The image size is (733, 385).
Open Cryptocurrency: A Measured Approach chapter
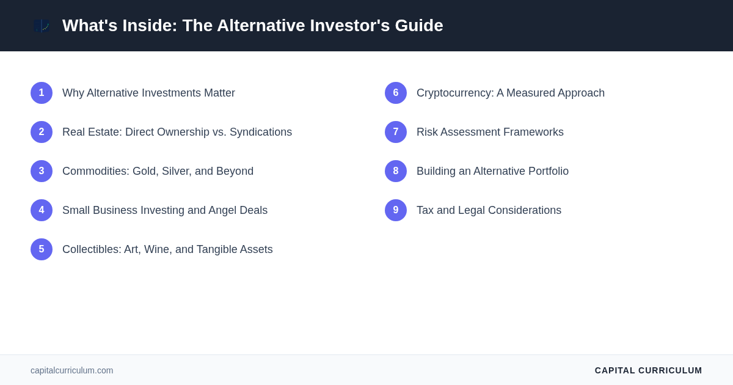click(511, 93)
